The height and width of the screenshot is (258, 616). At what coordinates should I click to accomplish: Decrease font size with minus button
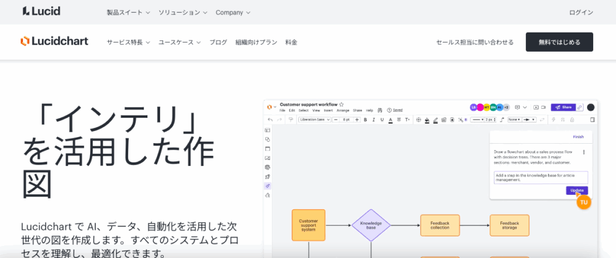pos(336,120)
